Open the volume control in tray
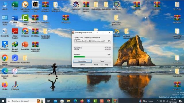Screen dimensions: 184x103 tap(161, 101)
